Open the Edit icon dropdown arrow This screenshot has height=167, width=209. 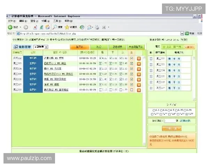tap(109, 27)
